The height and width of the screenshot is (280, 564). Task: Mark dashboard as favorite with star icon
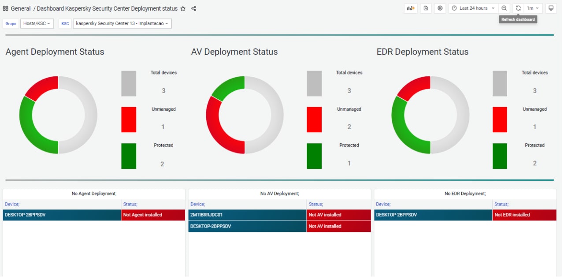point(183,9)
